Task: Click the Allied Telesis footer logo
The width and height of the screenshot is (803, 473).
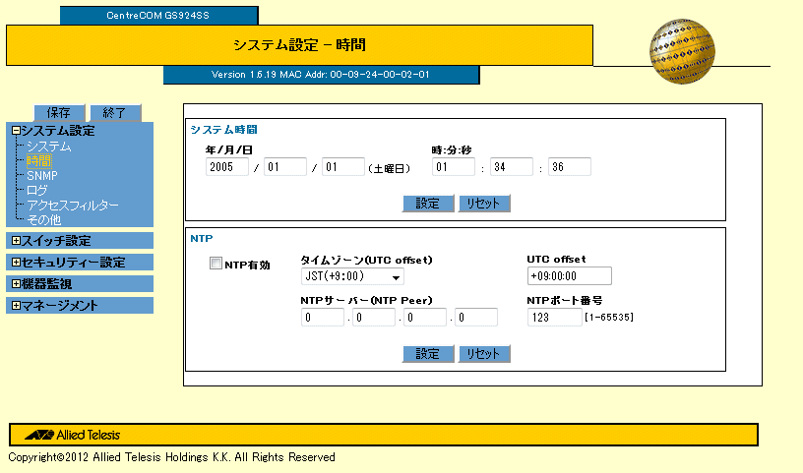Action: [x=72, y=435]
